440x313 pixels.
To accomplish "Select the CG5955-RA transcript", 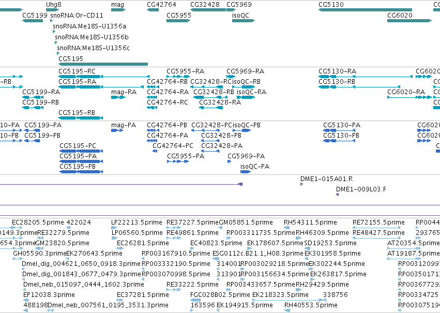I will tap(177, 77).
